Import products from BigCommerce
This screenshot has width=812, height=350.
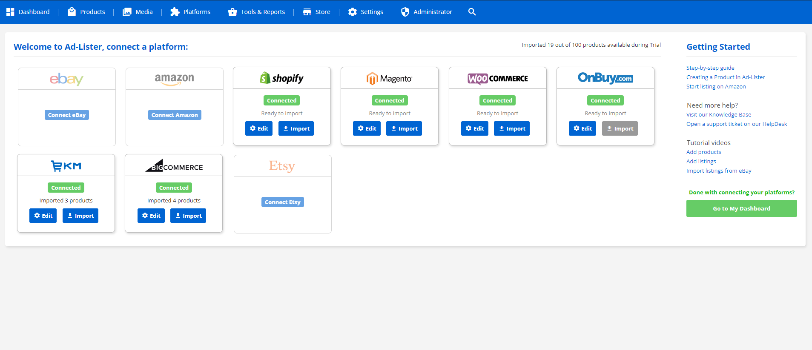(188, 216)
